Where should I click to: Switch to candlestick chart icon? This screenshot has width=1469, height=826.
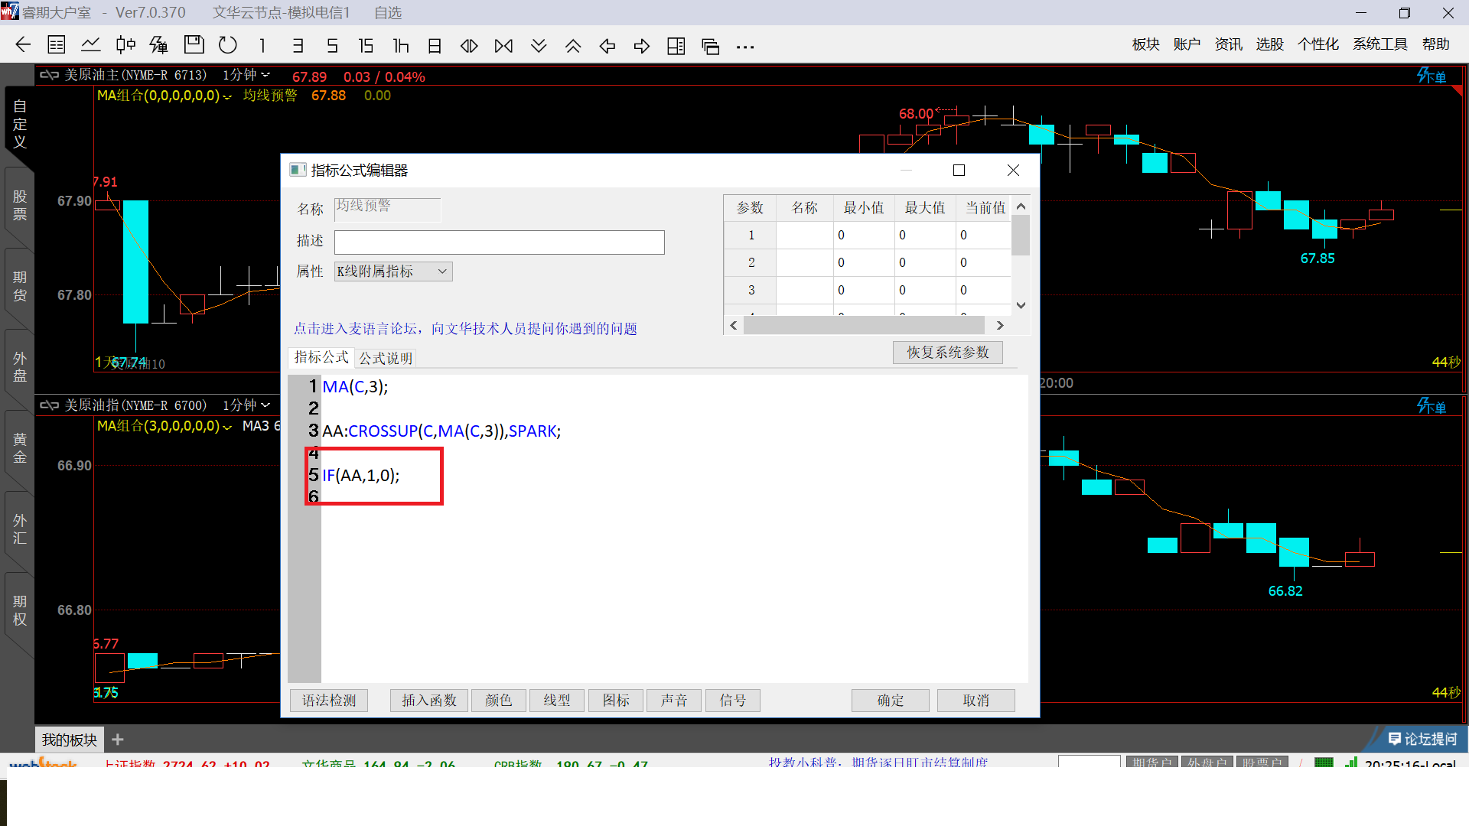point(125,46)
